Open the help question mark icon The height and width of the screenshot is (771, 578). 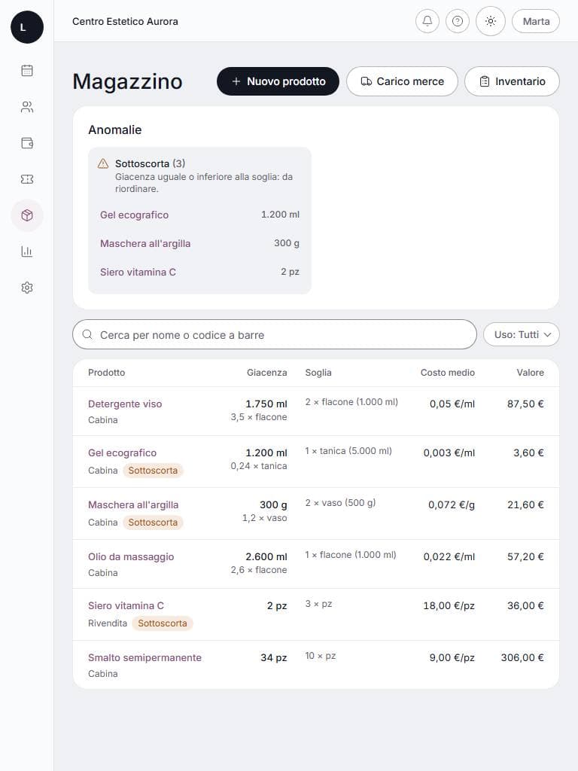pyautogui.click(x=458, y=21)
